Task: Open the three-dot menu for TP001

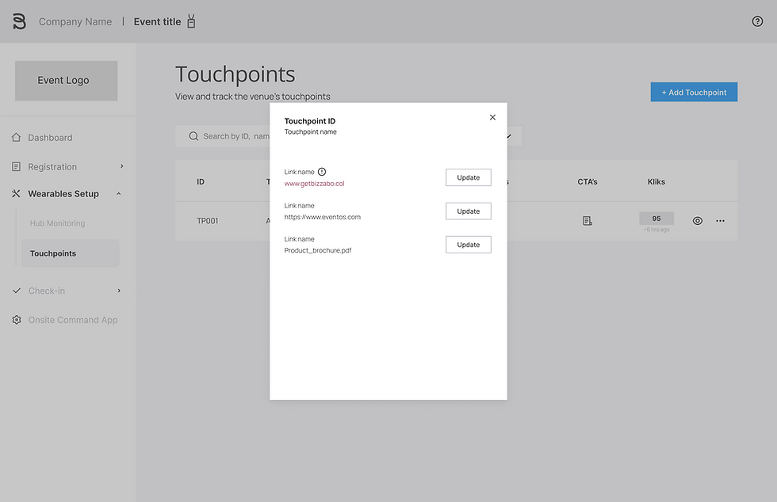Action: (x=720, y=221)
